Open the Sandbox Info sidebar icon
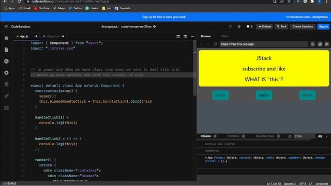 tap(7, 38)
